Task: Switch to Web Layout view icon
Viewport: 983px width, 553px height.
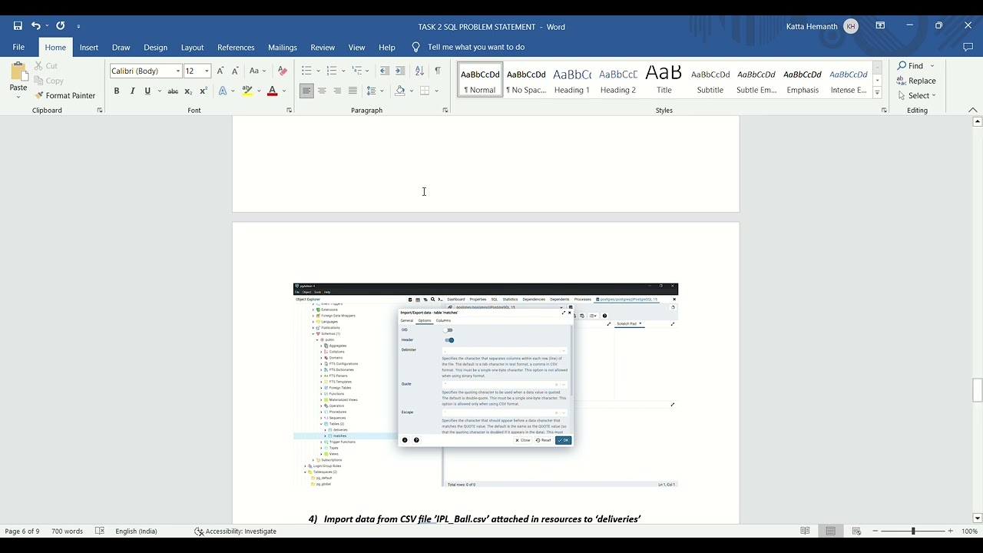Action: (856, 531)
